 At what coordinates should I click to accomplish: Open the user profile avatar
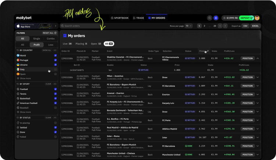click(x=257, y=18)
